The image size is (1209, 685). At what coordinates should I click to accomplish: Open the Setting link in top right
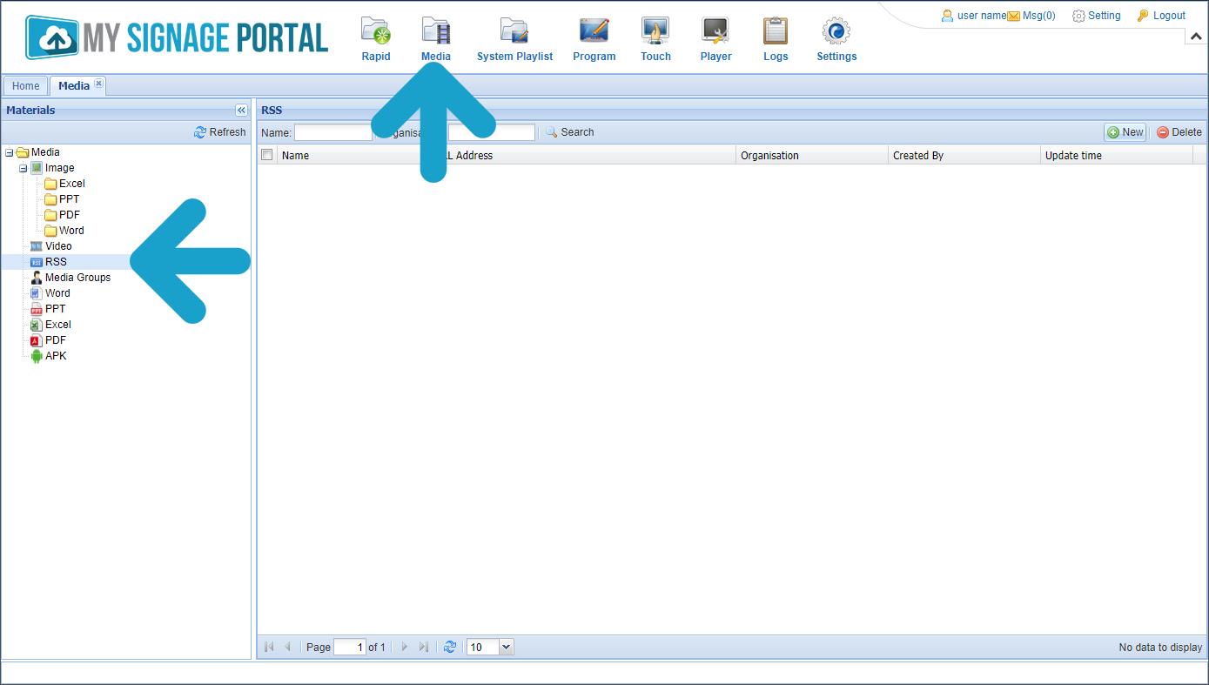pos(1104,16)
